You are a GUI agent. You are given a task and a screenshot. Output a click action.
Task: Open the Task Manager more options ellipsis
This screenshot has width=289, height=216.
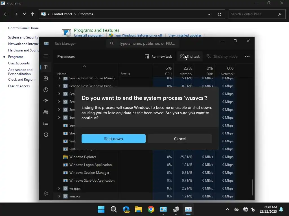coord(247,57)
